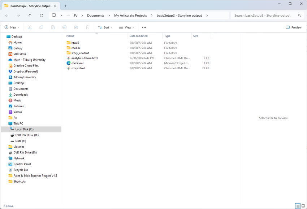Screen dimensions: 307x209
Task: Click the Share icon in toolbar
Action: 76,27
